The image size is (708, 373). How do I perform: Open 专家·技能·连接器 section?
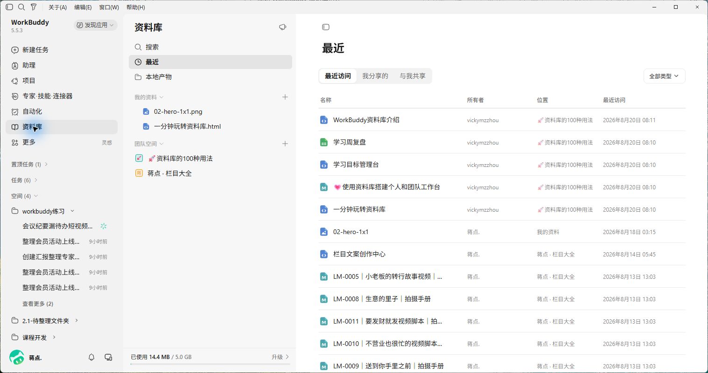(x=62, y=96)
